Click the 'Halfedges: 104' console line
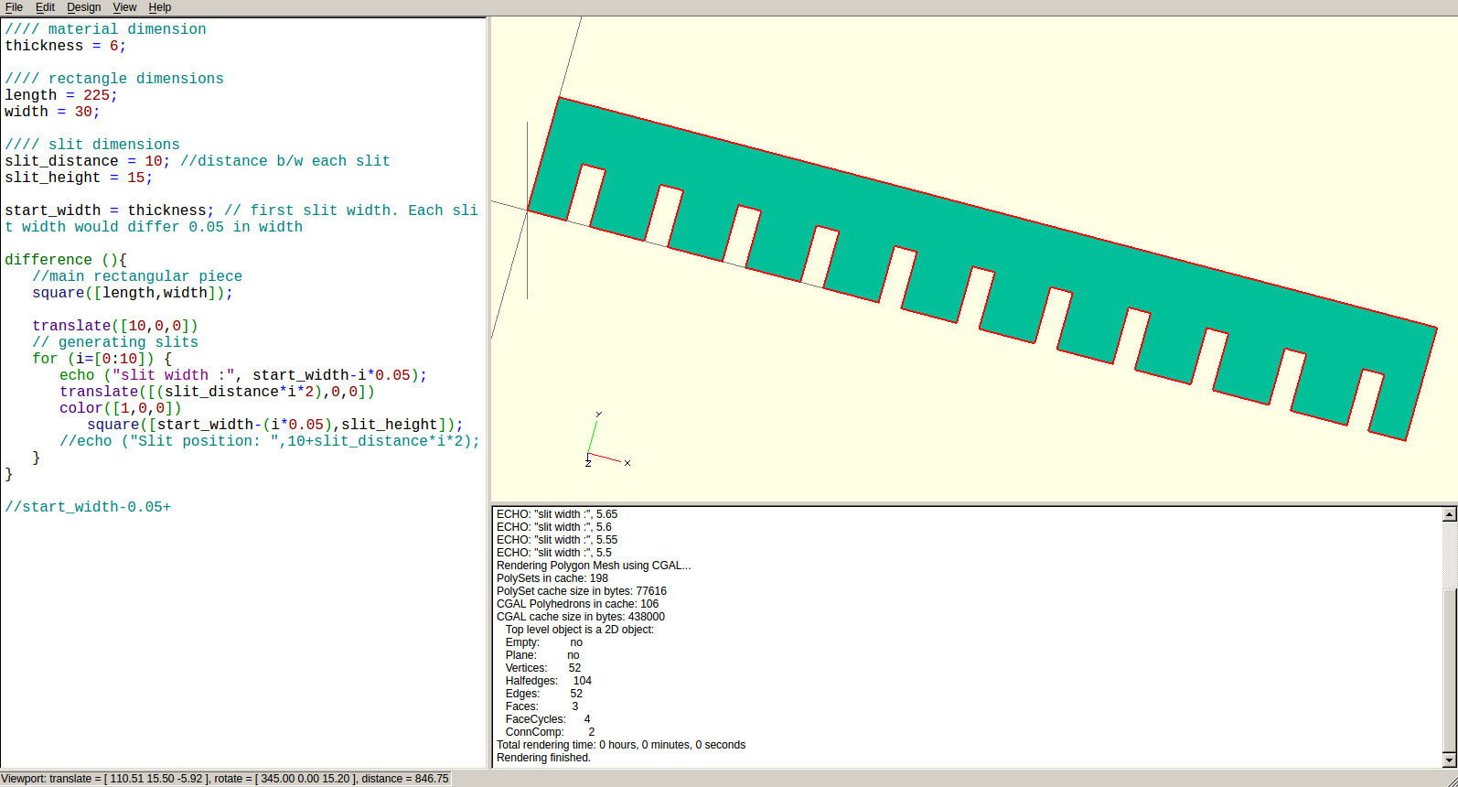 549,681
